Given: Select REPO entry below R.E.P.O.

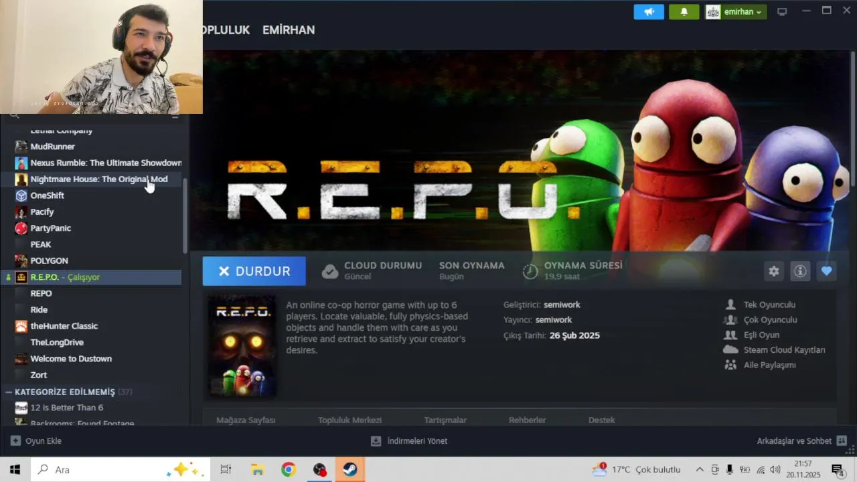Looking at the screenshot, I should coord(92,293).
